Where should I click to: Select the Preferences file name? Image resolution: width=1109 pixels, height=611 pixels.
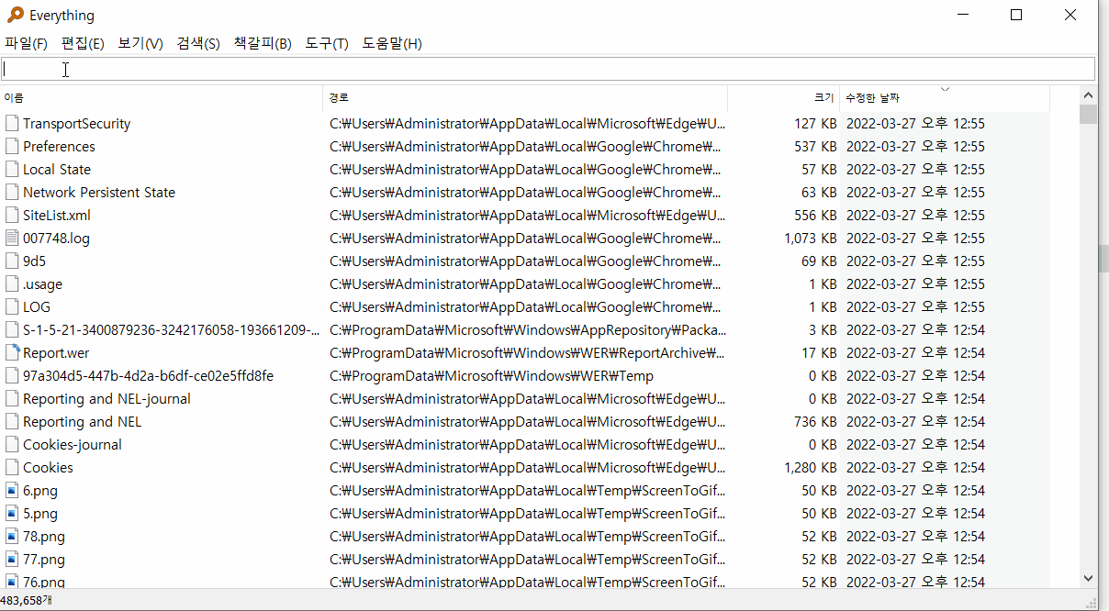tap(59, 146)
